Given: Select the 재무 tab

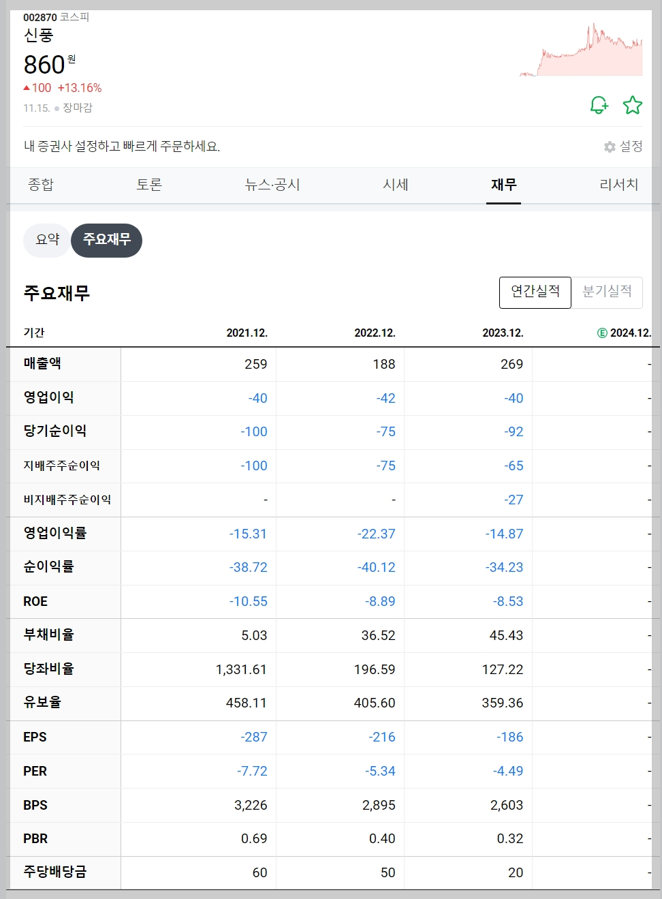Looking at the screenshot, I should (x=504, y=185).
